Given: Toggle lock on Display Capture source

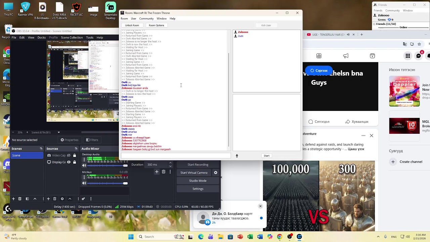Looking at the screenshot, I should click(74, 162).
